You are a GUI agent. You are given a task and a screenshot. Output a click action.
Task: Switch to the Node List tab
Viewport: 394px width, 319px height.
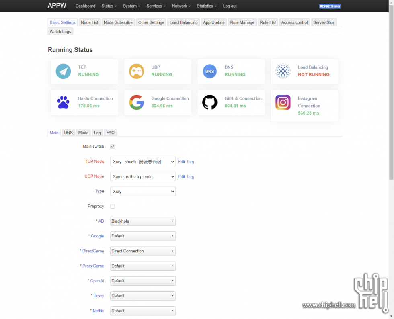click(89, 22)
